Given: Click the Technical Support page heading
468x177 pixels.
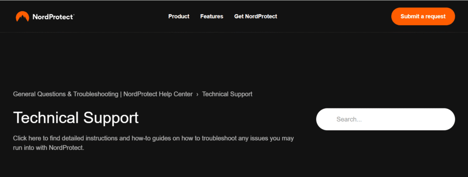Looking at the screenshot, I should coord(76,118).
